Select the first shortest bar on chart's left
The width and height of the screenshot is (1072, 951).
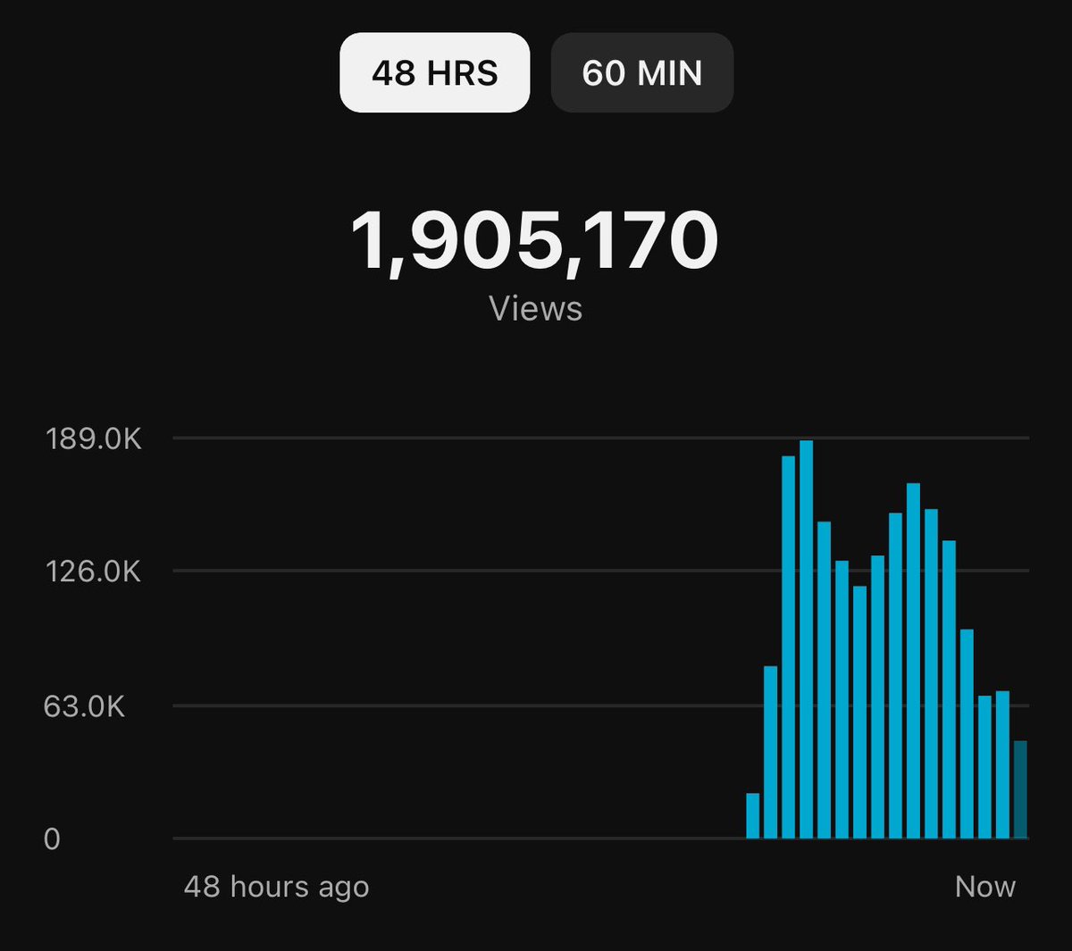point(752,815)
